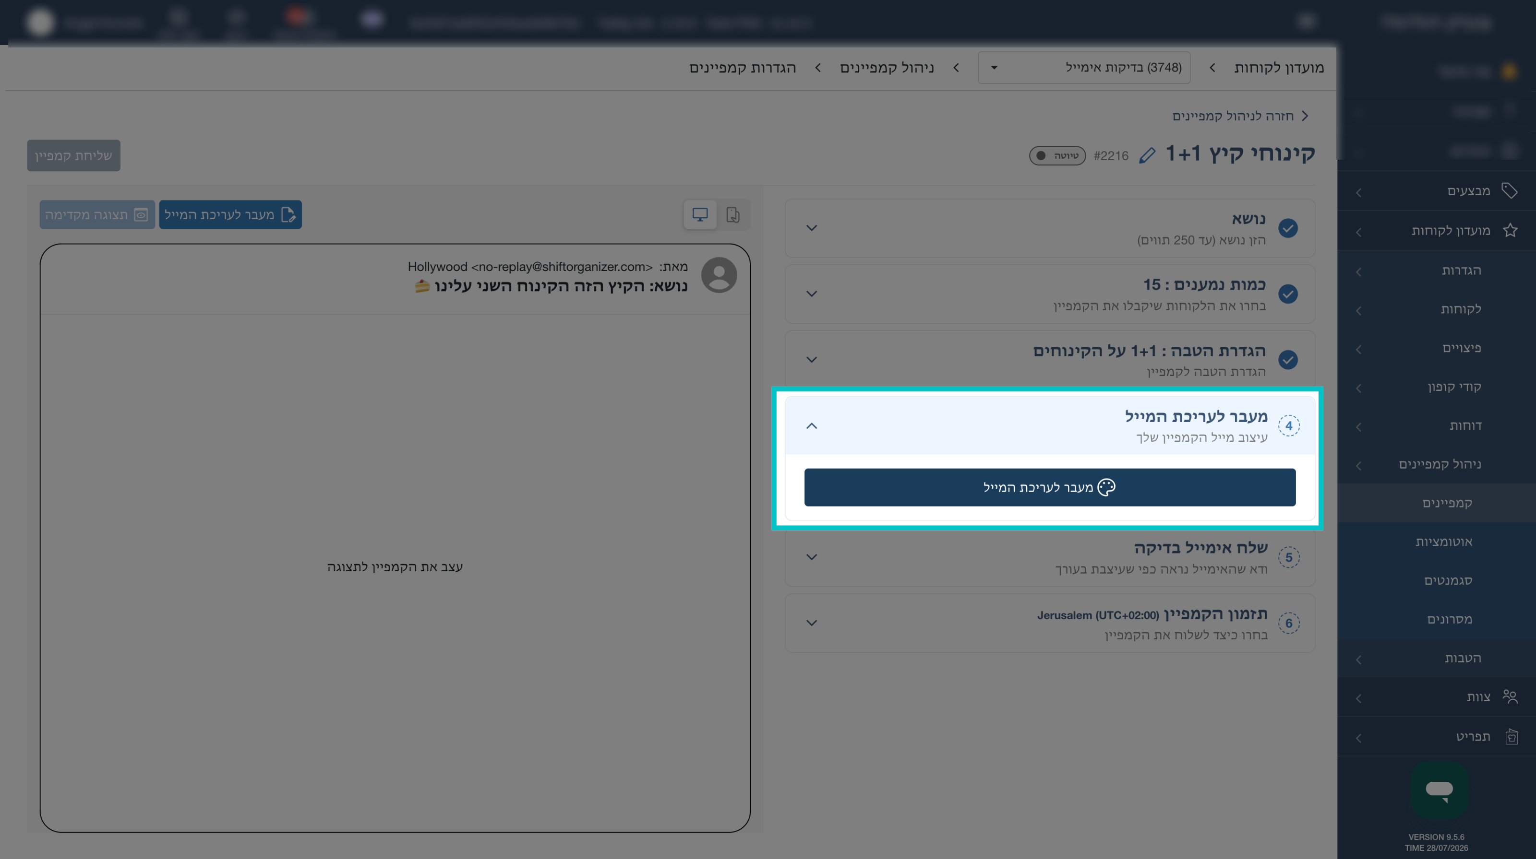The width and height of the screenshot is (1536, 859).
Task: Click the team icon beside צוות
Action: (1510, 696)
